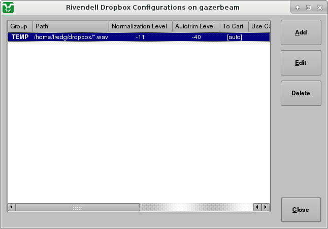328x229 pixels.
Task: Click the empty scrollbar track right of thumb
Action: [x=195, y=207]
